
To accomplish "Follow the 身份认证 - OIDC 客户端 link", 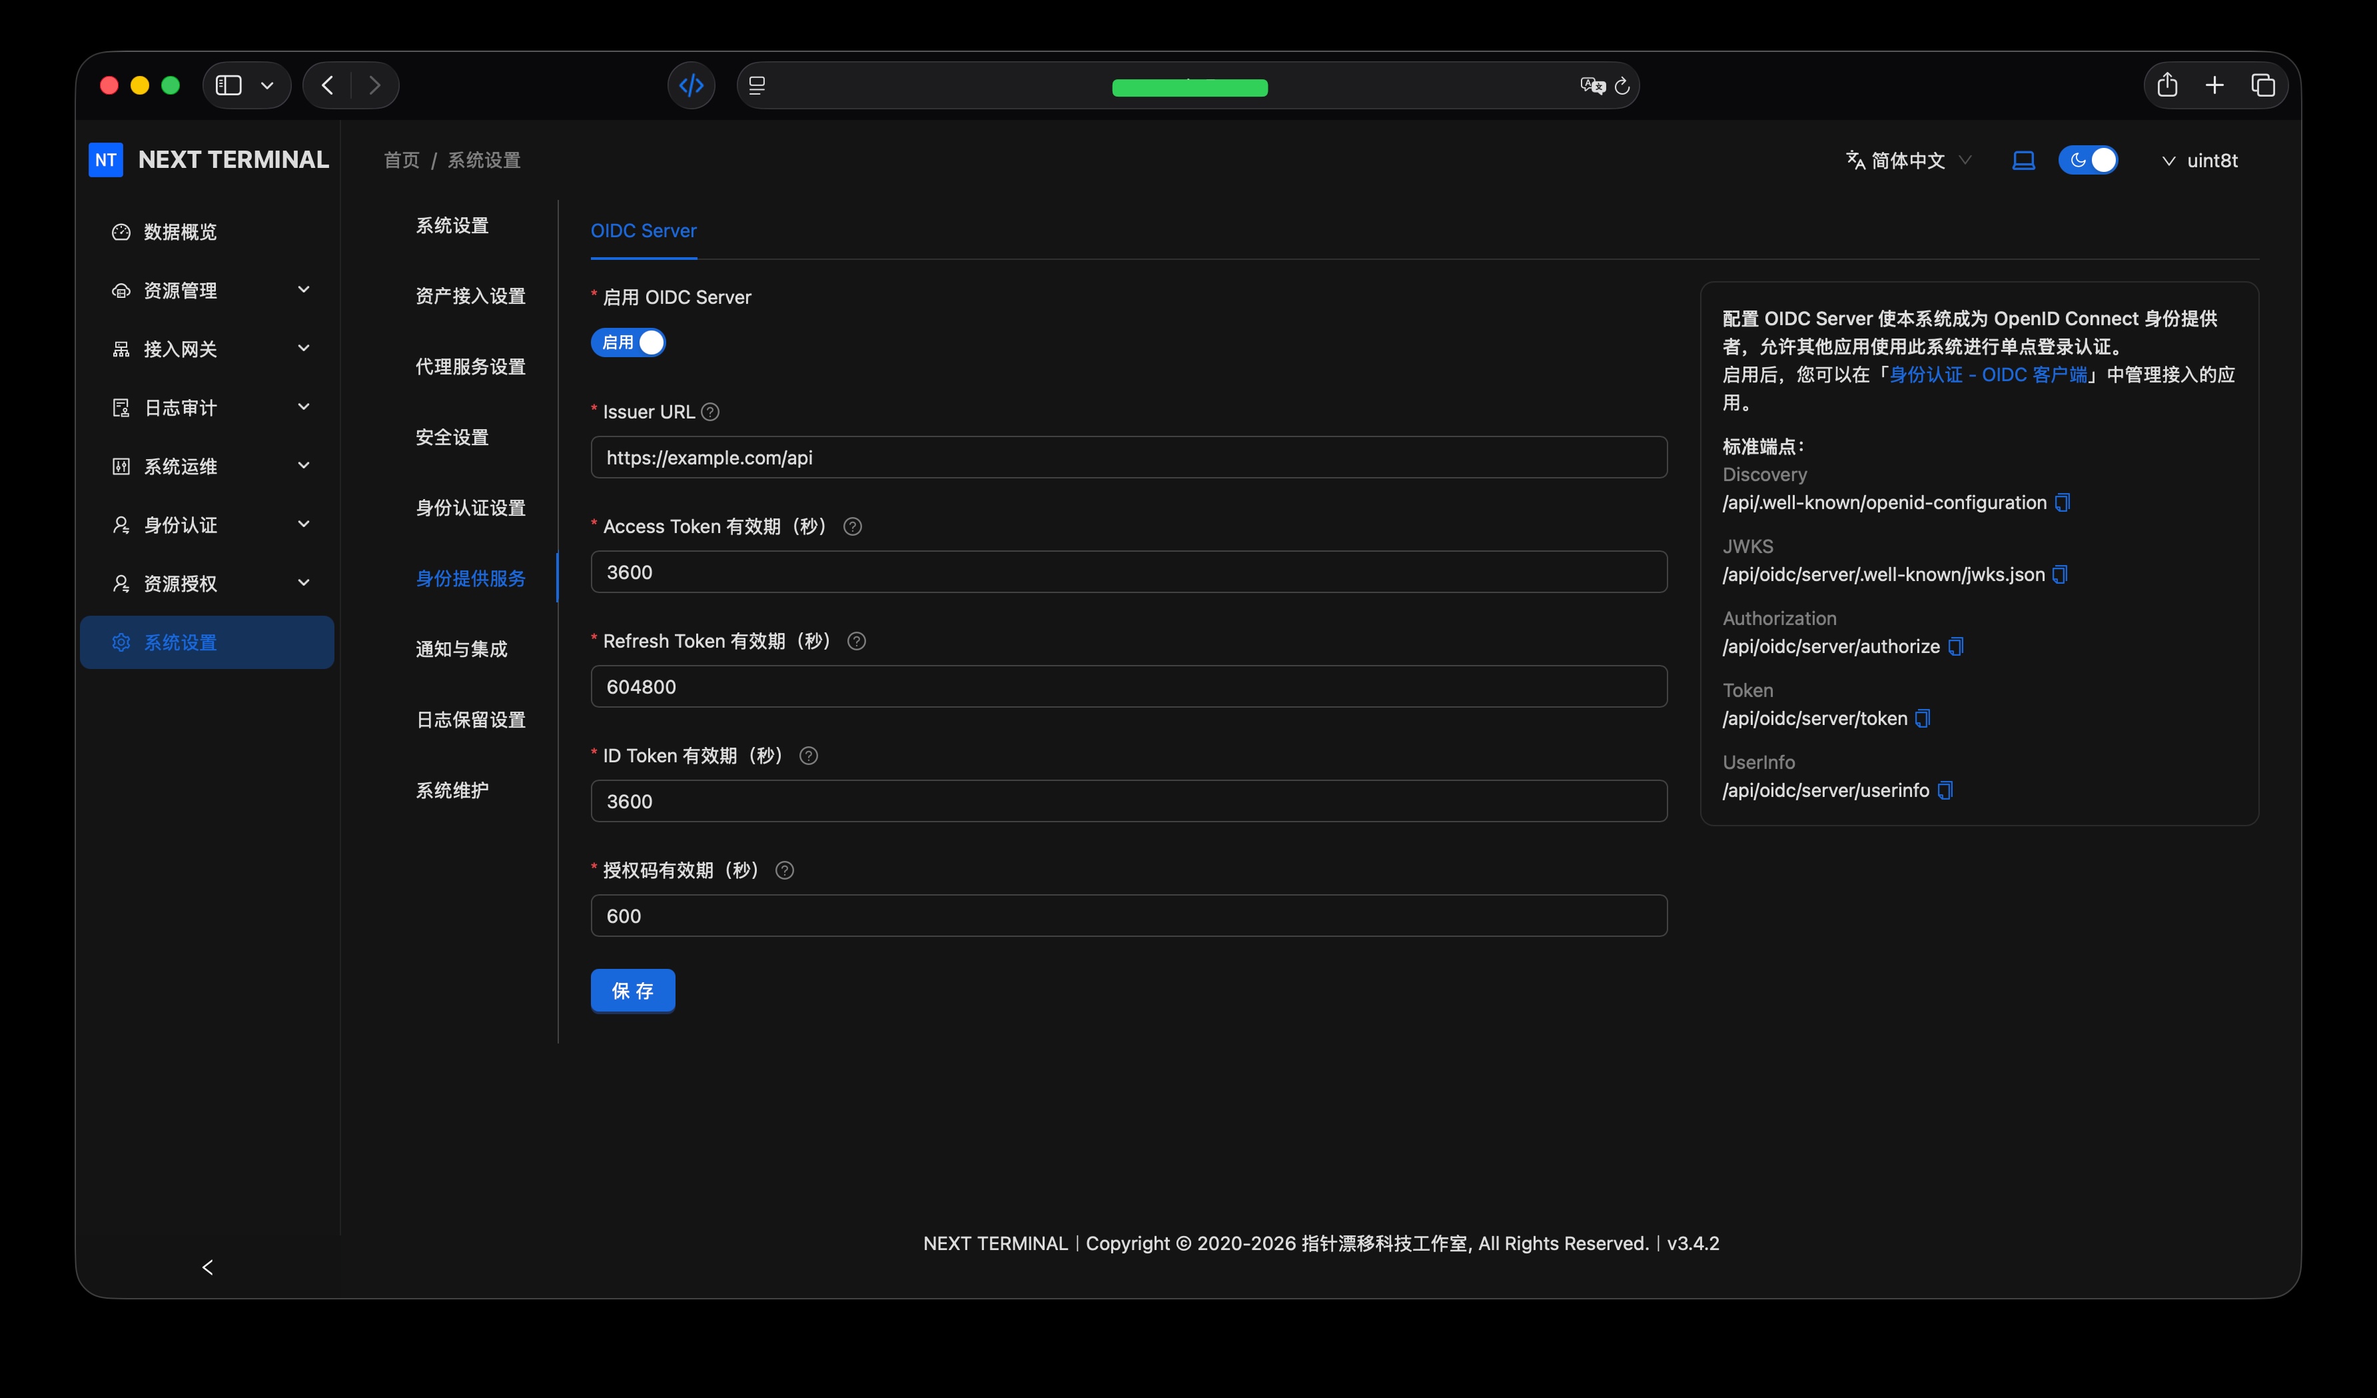I will 1989,374.
